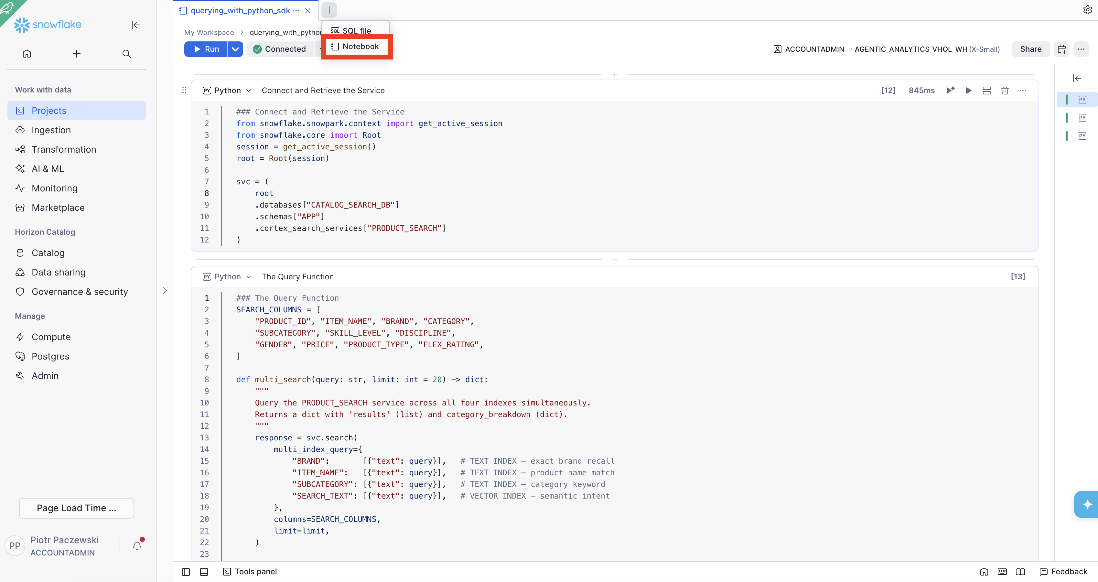This screenshot has width=1098, height=582.
Task: Open documentation via the book icon
Action: tap(1020, 572)
